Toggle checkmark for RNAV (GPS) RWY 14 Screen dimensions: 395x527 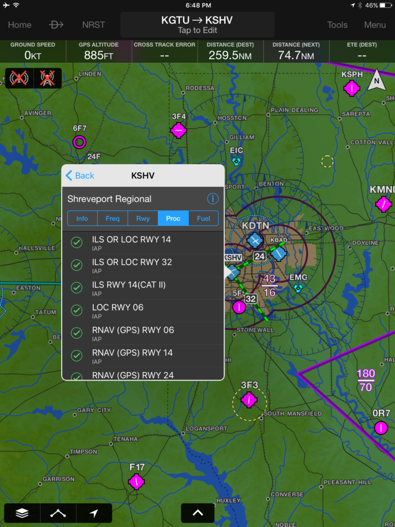click(77, 356)
